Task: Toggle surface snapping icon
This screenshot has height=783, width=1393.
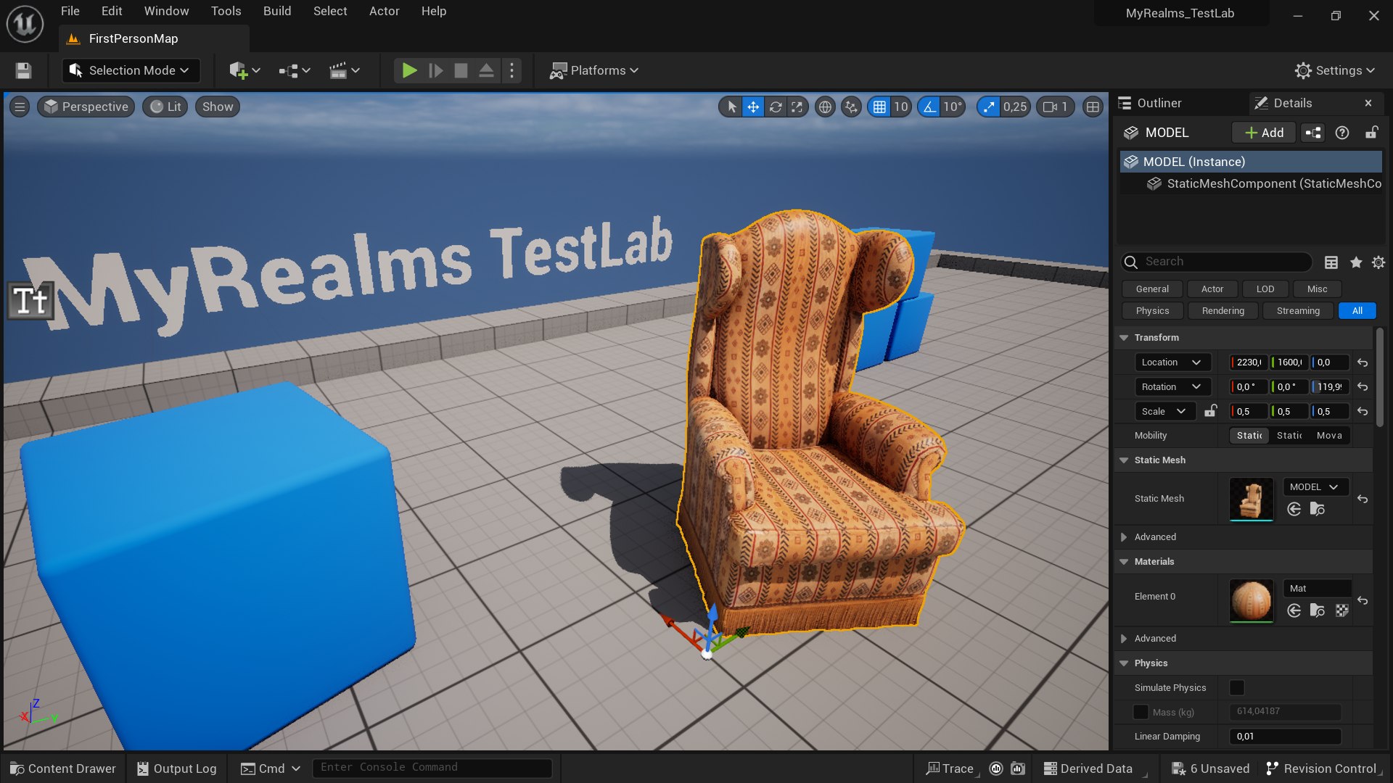Action: click(x=851, y=107)
